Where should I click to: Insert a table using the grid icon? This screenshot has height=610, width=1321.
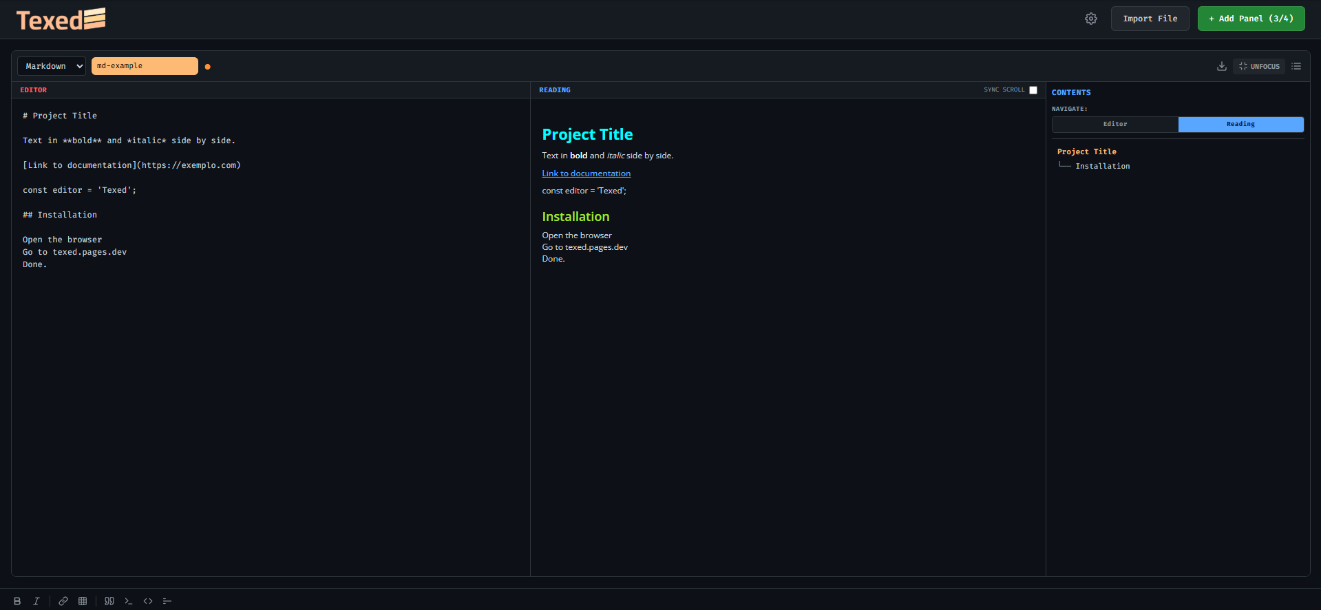click(83, 601)
